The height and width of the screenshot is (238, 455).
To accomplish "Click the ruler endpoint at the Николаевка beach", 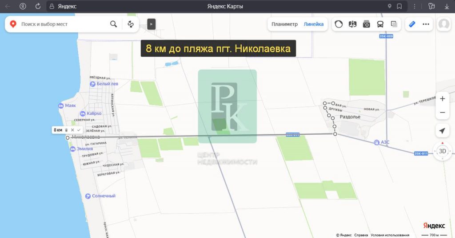I will pyautogui.click(x=68, y=138).
